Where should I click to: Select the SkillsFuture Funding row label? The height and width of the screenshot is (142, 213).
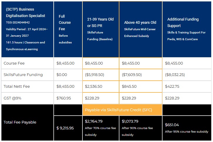pyautogui.click(x=23, y=75)
